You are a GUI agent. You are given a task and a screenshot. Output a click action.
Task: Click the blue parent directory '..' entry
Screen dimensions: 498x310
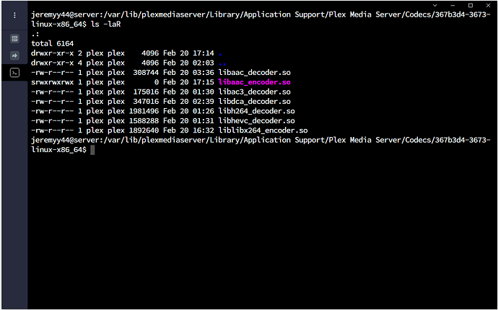pyautogui.click(x=222, y=64)
